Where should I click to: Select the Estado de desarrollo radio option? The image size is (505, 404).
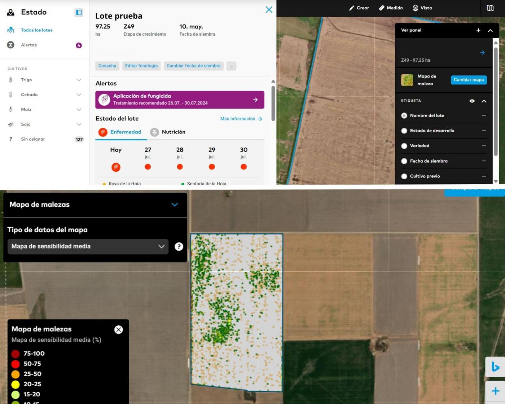click(x=404, y=131)
